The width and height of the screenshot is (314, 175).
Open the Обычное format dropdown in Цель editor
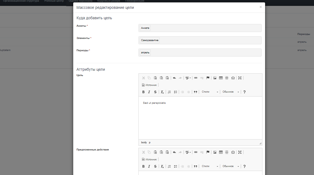(x=231, y=92)
